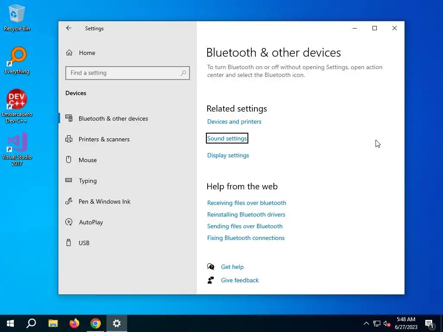Select the USB icon in sidebar
The width and height of the screenshot is (443, 332).
click(x=69, y=243)
